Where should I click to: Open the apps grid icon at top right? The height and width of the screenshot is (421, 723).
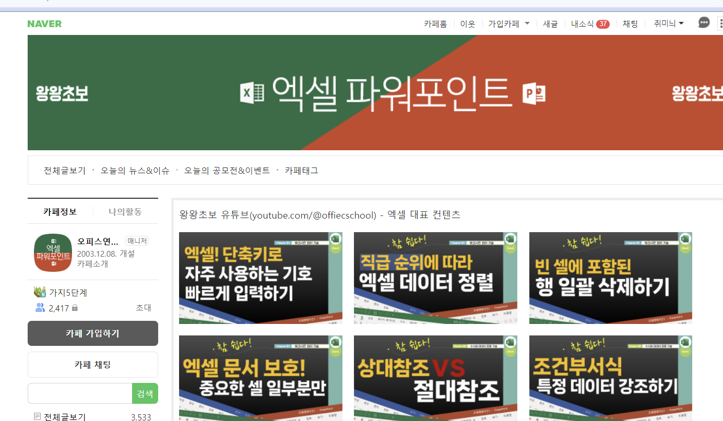[x=720, y=23]
